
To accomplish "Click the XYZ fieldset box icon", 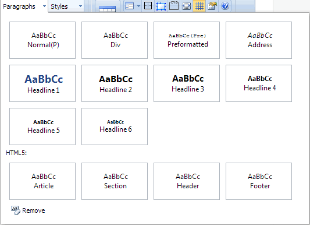I will click(174, 6).
